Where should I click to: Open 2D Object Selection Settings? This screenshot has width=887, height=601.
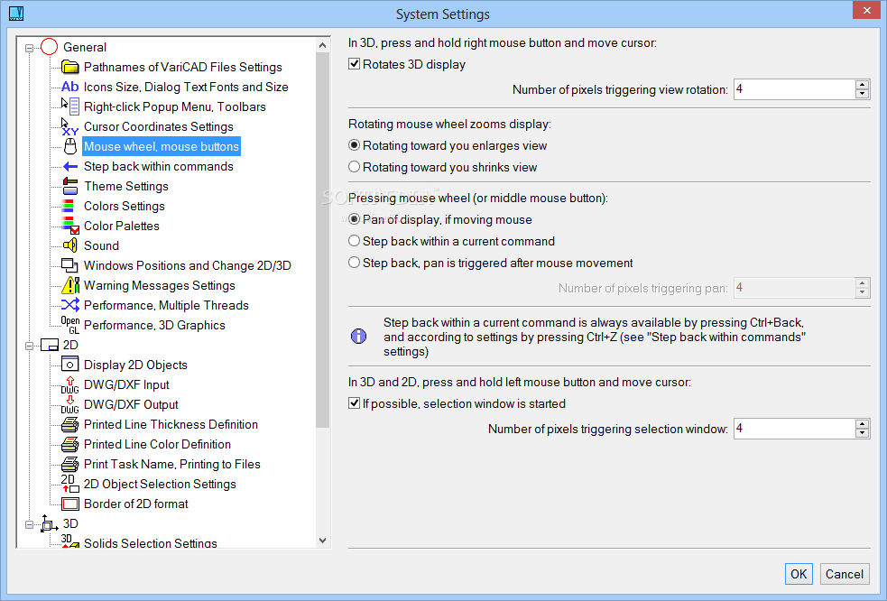pyautogui.click(x=160, y=484)
